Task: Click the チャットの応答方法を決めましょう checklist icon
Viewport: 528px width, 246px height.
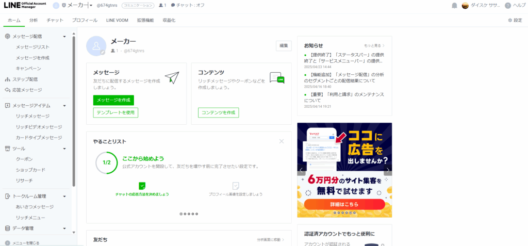Action: pyautogui.click(x=142, y=186)
